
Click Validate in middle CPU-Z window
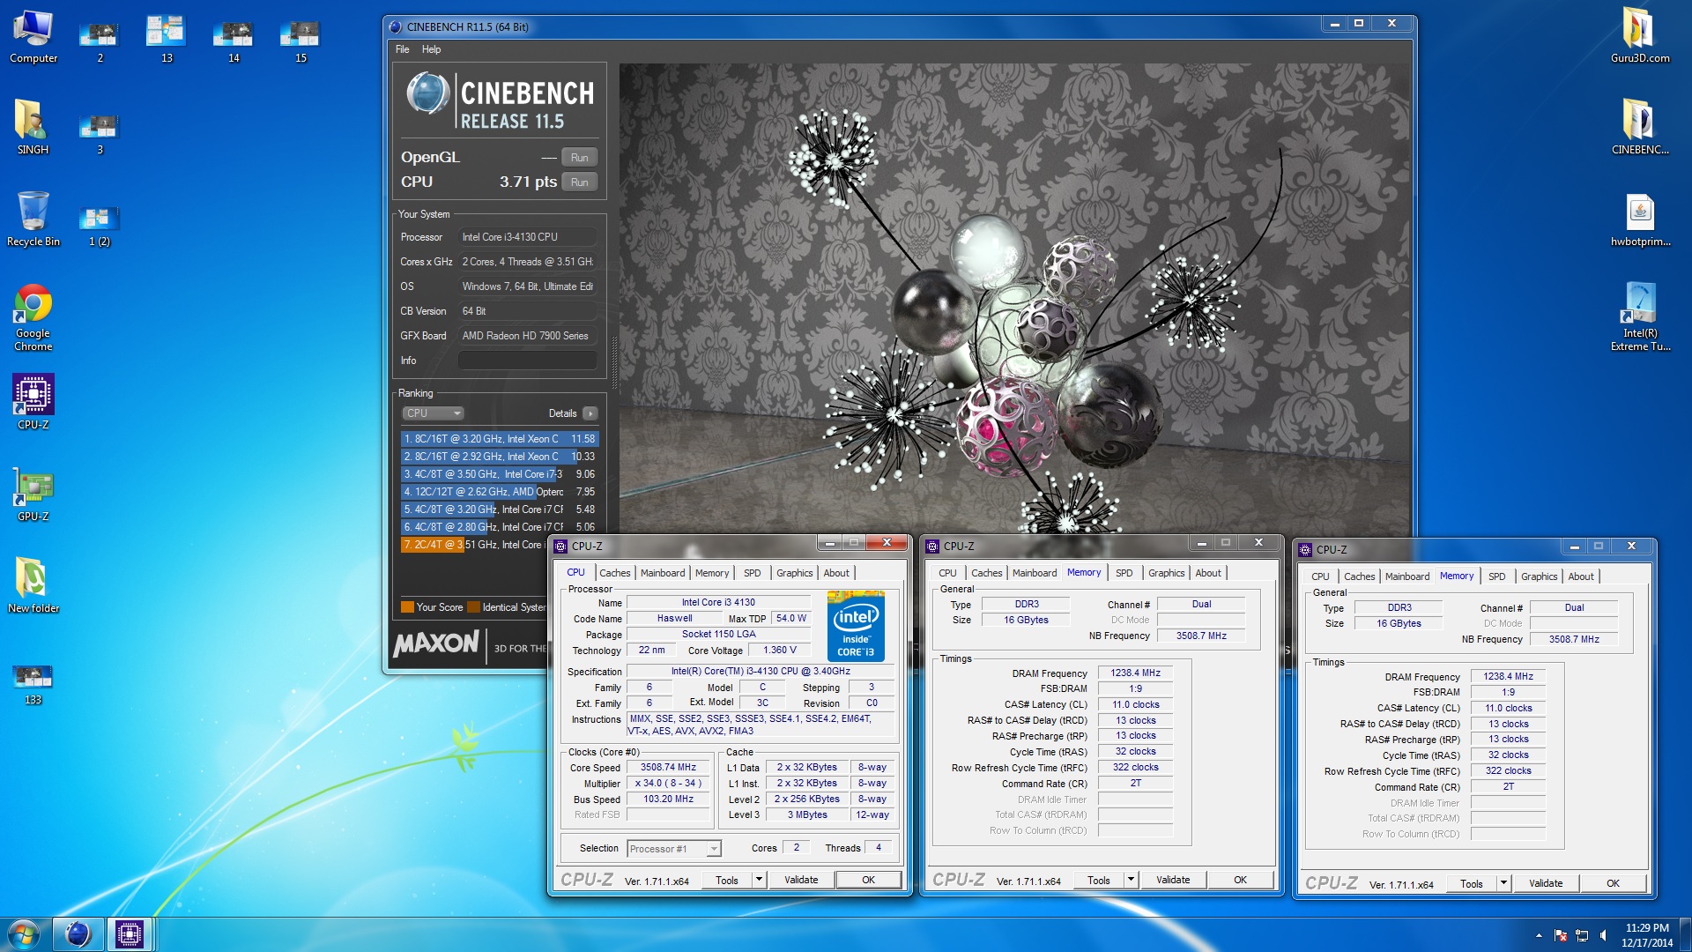(x=1173, y=881)
